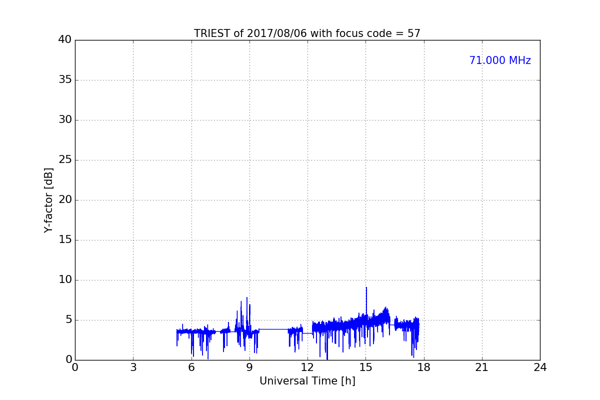Click the y-axis tick label '35'
Viewport: 600px width, 400px height.
65,80
